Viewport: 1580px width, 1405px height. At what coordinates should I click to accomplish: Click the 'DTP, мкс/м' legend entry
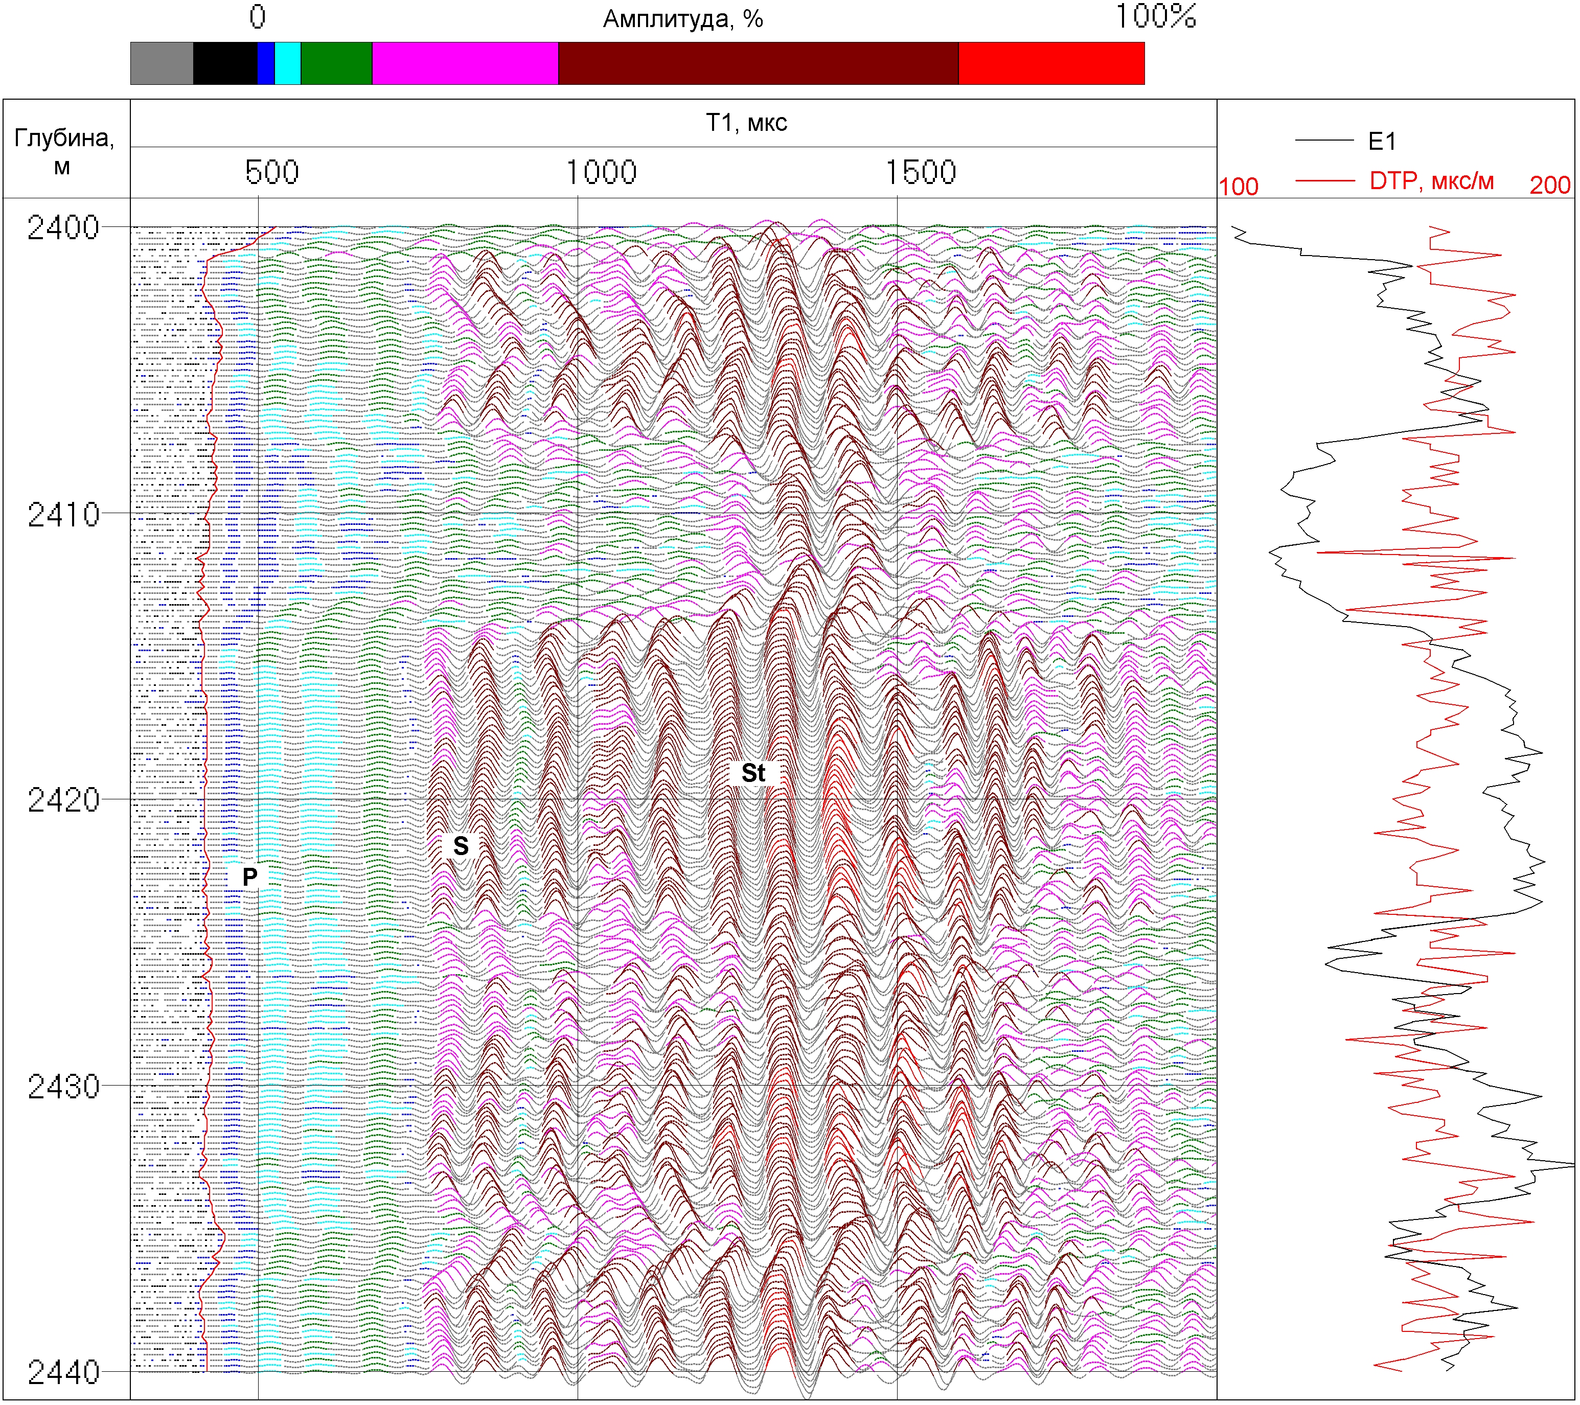click(1432, 181)
